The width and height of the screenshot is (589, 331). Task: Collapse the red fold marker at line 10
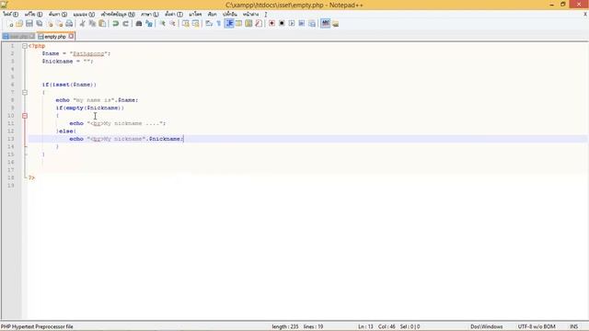click(25, 116)
